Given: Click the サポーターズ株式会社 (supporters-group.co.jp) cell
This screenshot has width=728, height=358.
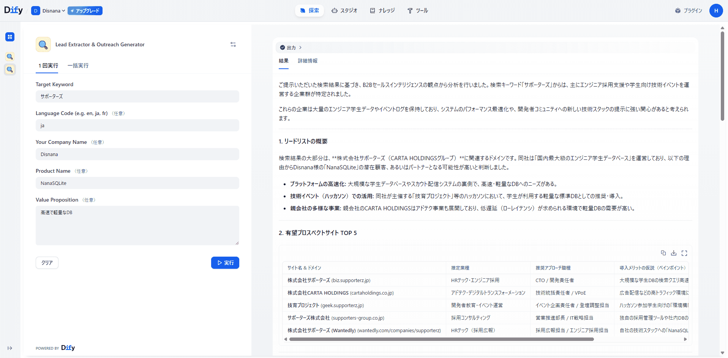Looking at the screenshot, I should (364, 318).
